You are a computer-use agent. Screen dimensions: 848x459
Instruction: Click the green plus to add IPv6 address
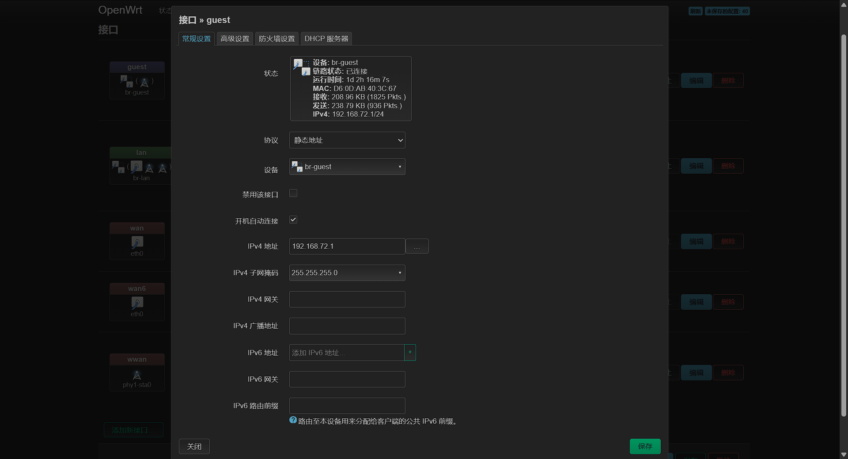410,353
